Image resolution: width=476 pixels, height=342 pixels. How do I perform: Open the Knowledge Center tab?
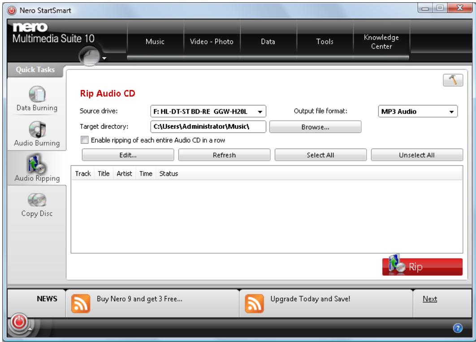[x=381, y=42]
